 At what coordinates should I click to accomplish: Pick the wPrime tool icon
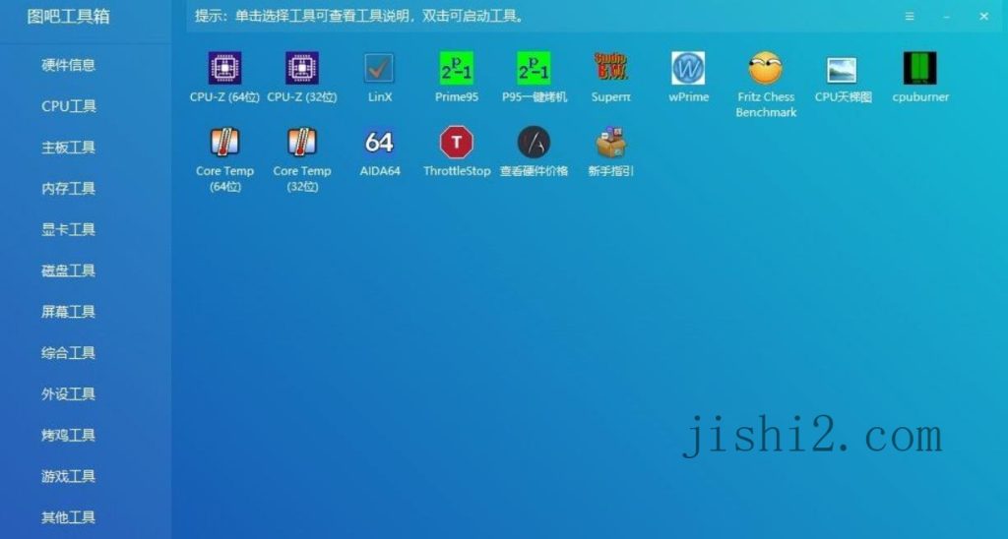click(688, 68)
